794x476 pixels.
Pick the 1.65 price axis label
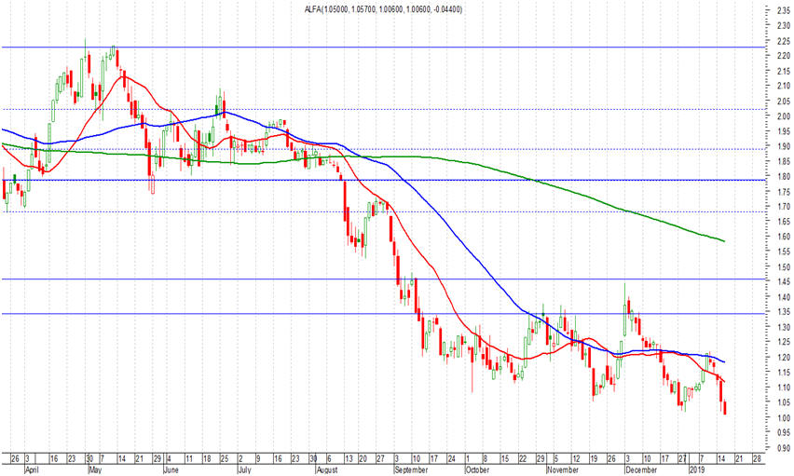point(784,222)
